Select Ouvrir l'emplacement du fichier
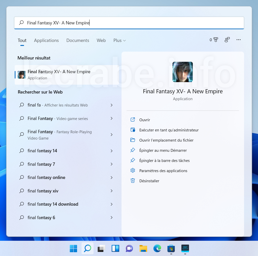This screenshot has width=258, height=256. (x=166, y=140)
